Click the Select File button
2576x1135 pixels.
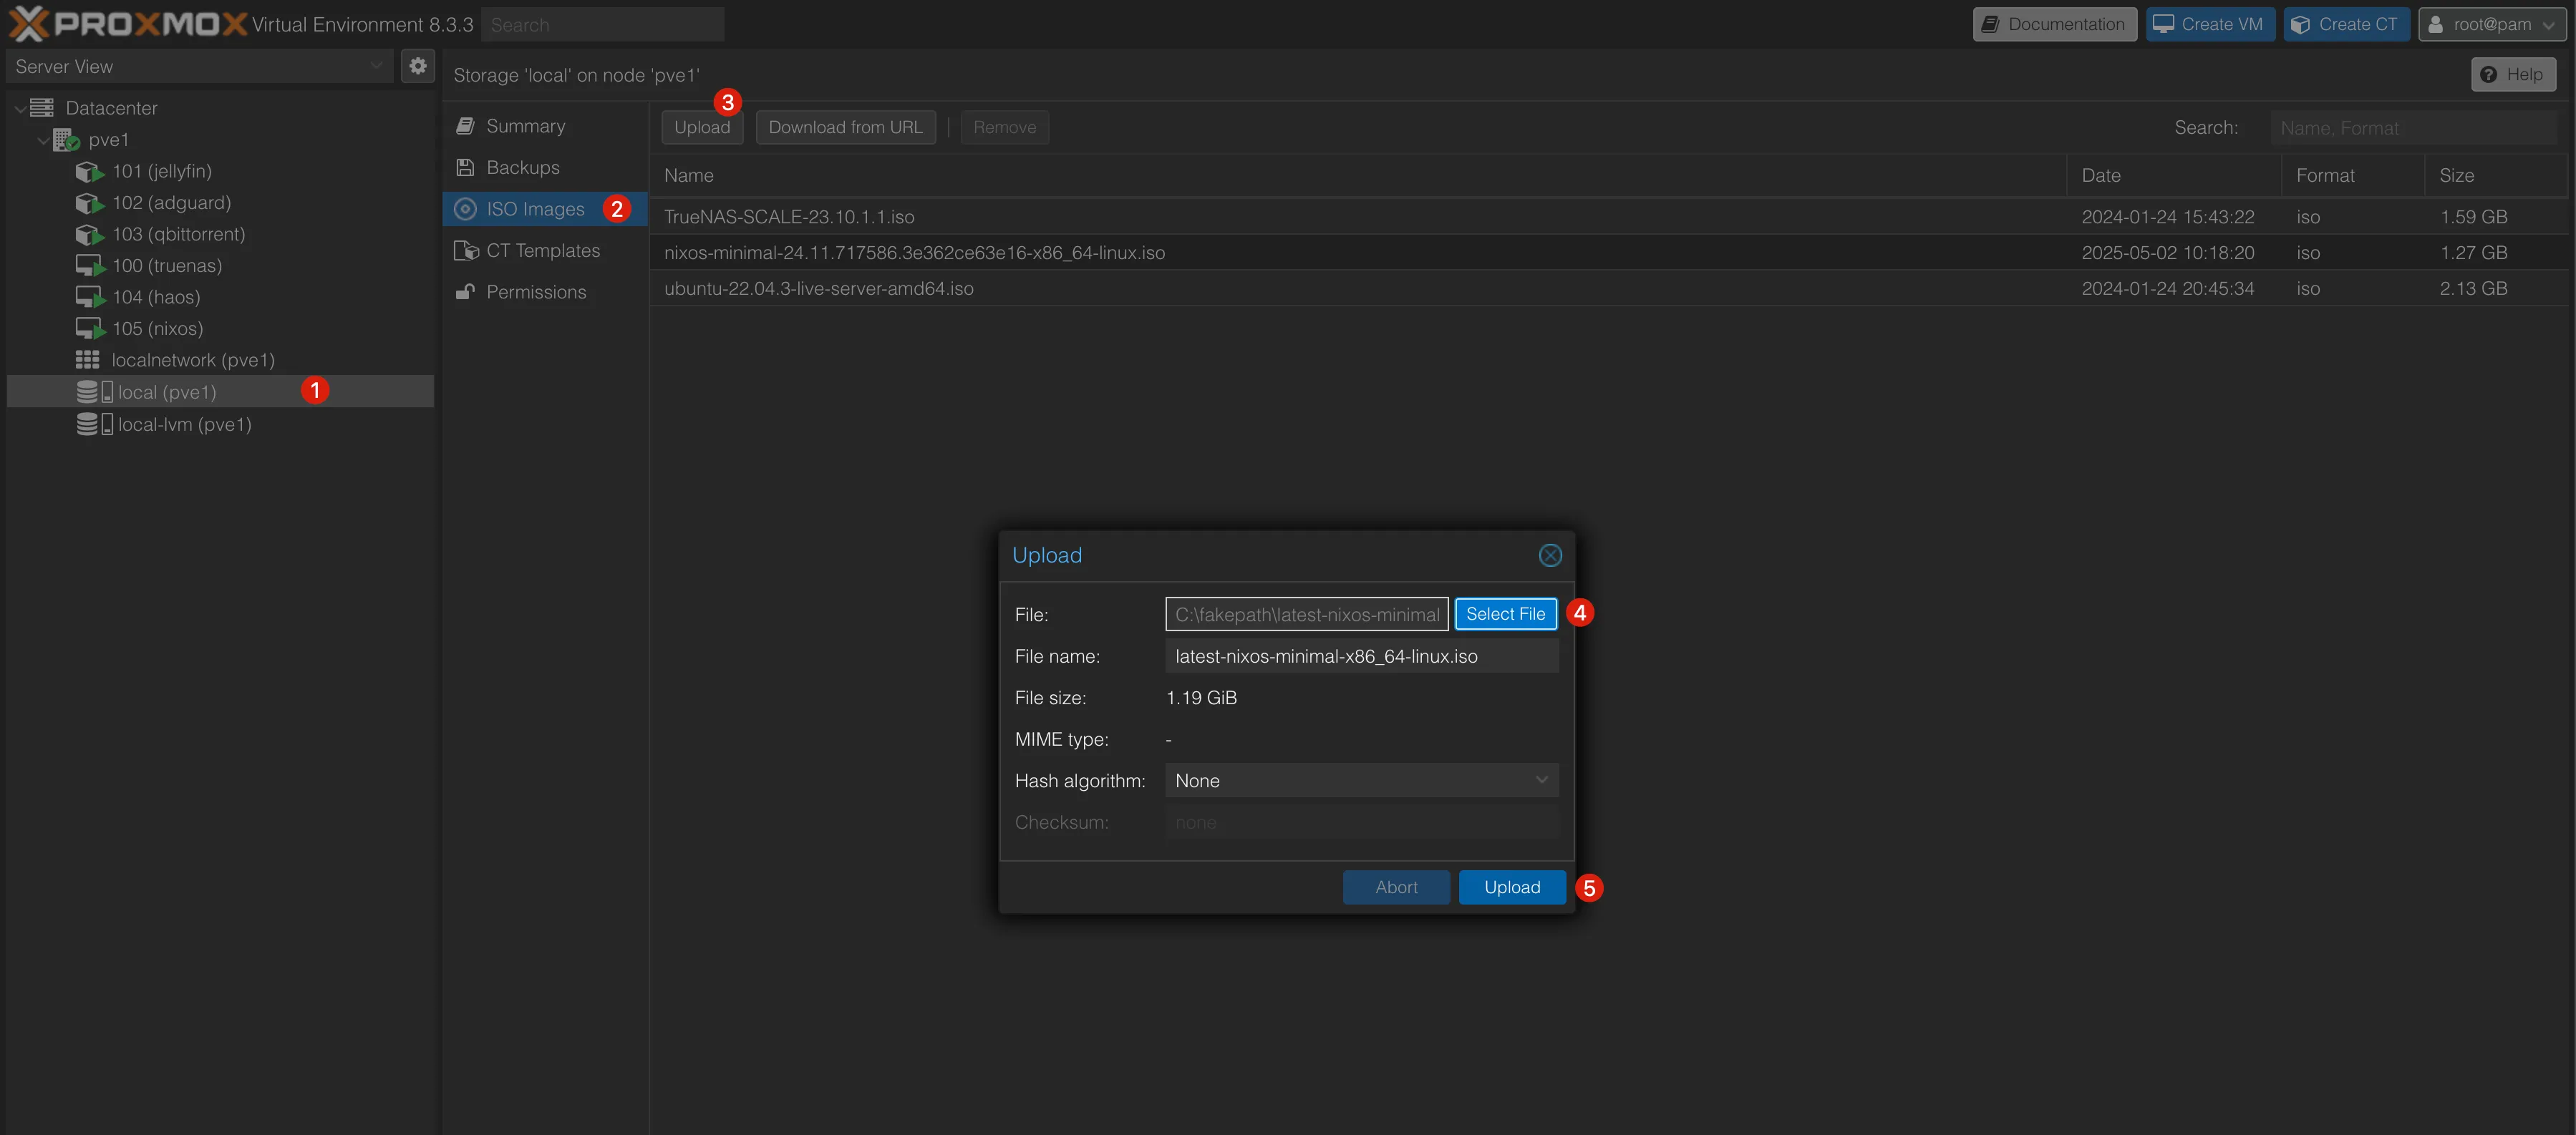pyautogui.click(x=1505, y=613)
